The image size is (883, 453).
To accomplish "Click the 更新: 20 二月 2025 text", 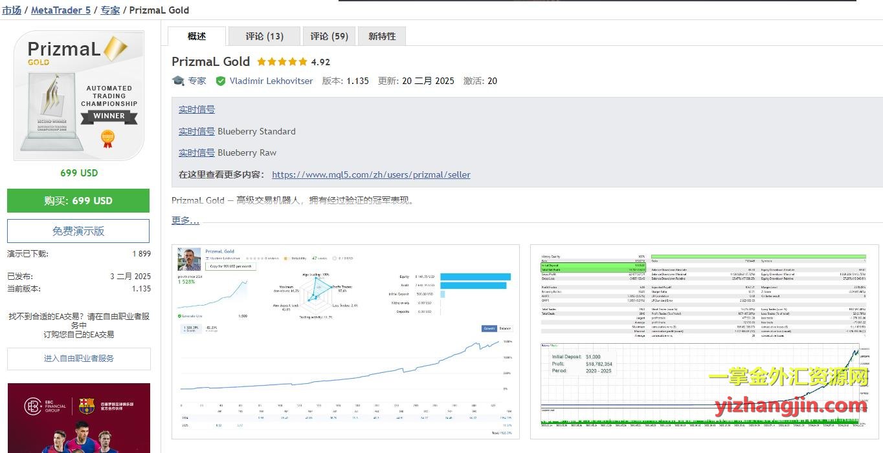I will (416, 81).
